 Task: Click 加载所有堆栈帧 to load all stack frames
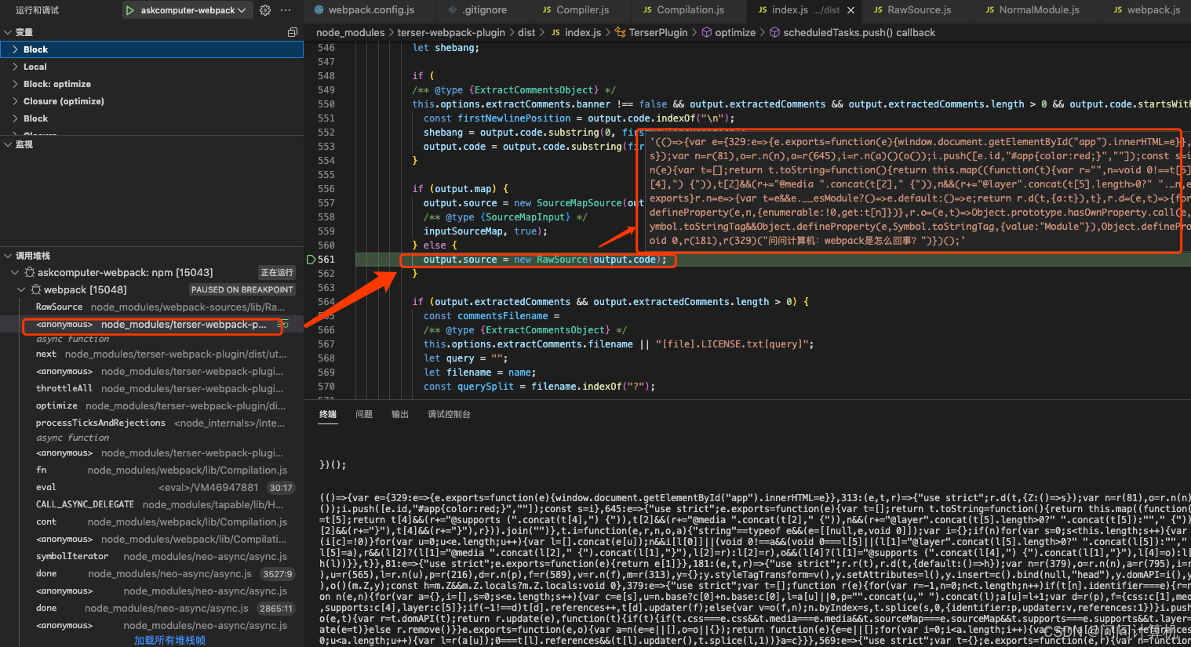pyautogui.click(x=169, y=640)
